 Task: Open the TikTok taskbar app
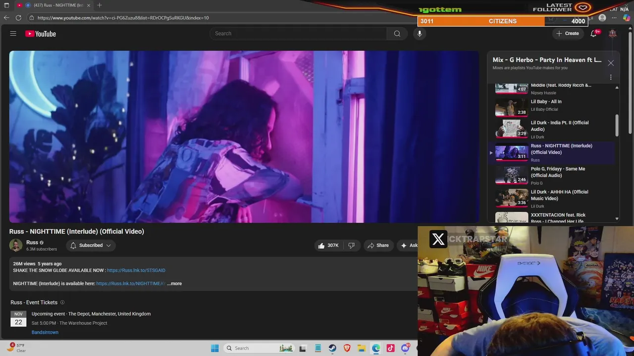click(x=391, y=348)
